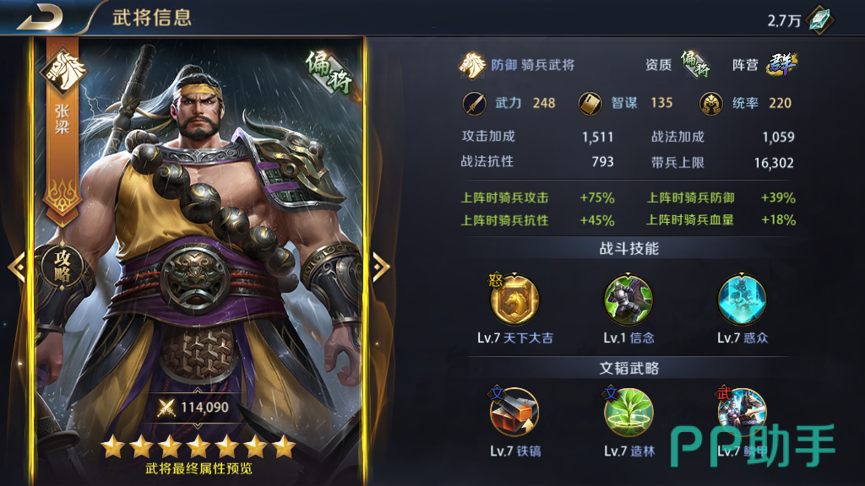Viewport: 865px width, 486px height.
Task: Select the 惑众 skill icon
Action: pos(742,300)
